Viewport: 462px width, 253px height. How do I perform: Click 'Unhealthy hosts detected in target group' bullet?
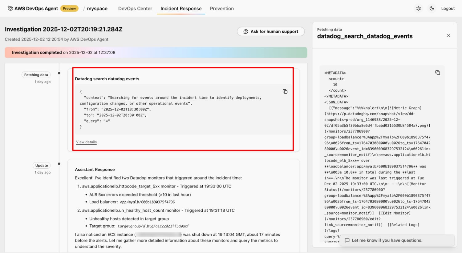click(129, 219)
